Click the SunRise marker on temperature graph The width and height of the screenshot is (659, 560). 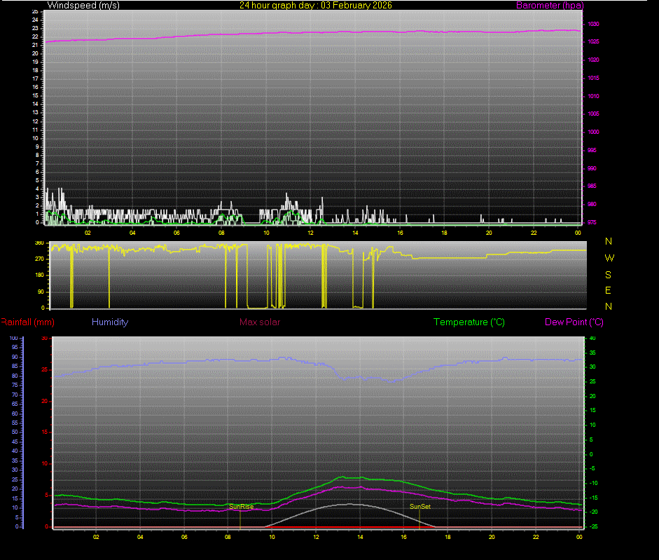241,506
